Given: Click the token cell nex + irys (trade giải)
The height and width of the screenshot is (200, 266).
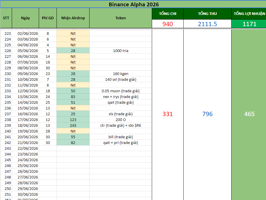Looking at the screenshot, I should [121, 97].
